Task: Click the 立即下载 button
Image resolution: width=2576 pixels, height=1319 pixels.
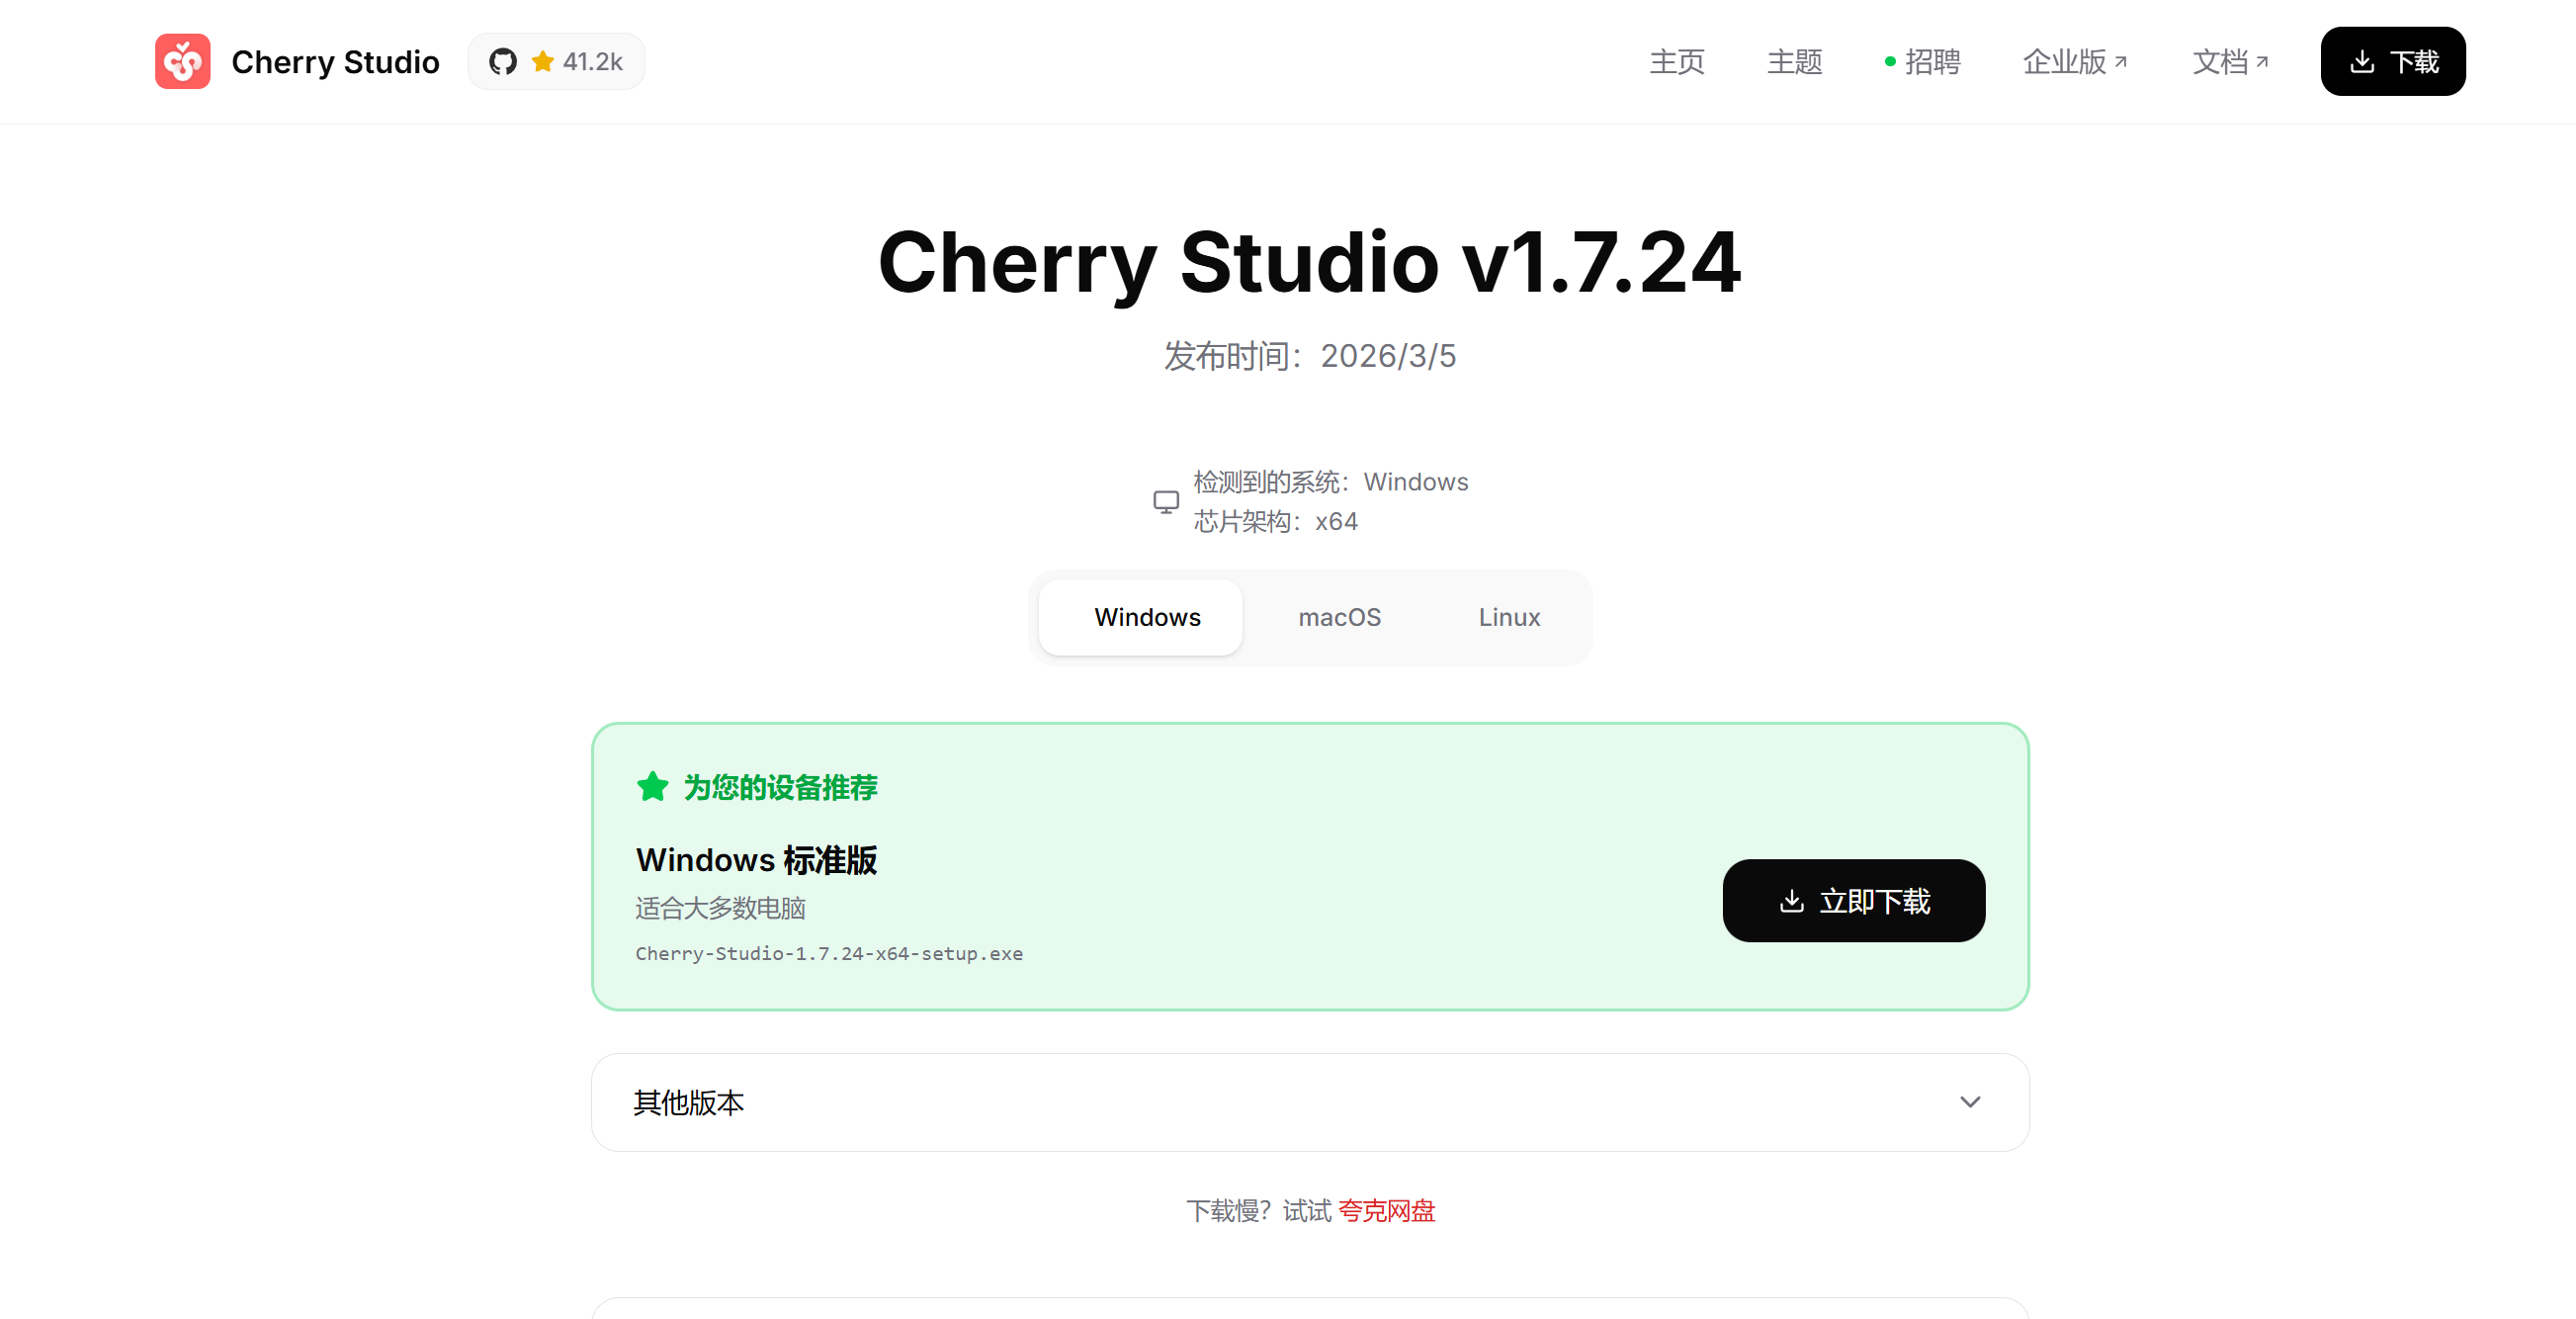Action: [1854, 901]
